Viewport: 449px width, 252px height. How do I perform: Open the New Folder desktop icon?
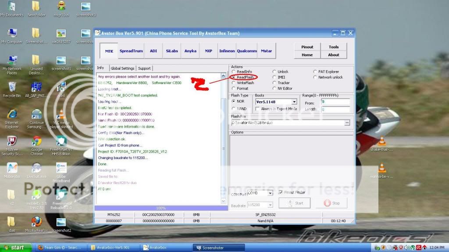(36, 9)
